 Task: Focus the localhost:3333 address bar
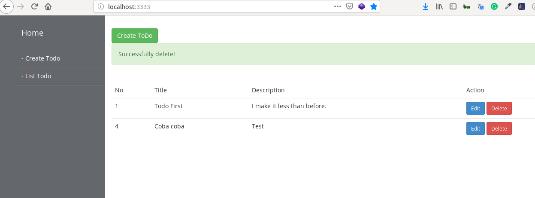[x=215, y=6]
